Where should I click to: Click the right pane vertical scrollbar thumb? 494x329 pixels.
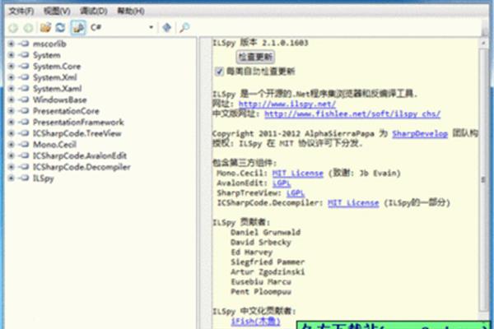pyautogui.click(x=483, y=179)
